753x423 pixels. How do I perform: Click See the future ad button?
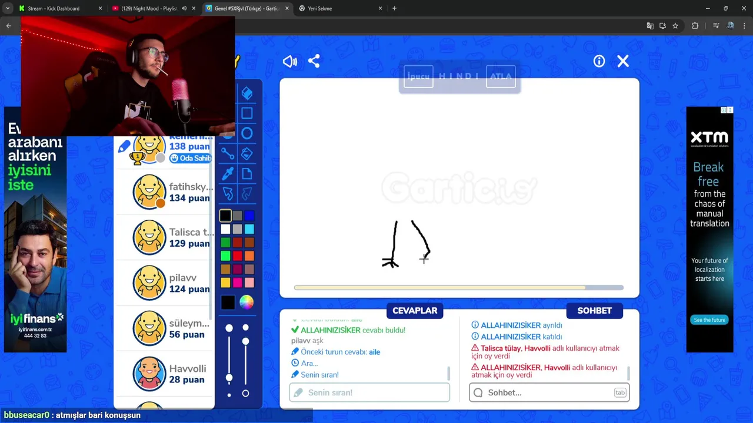[709, 320]
